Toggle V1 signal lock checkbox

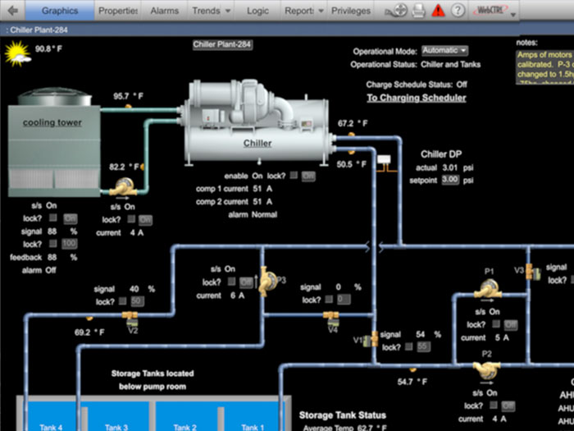[409, 346]
